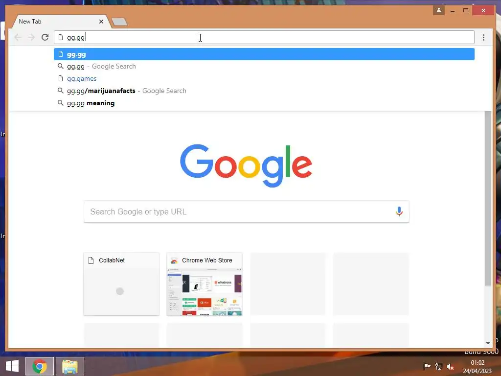The image size is (501, 376).
Task: Click the address bar containing gg.gg
Action: (x=264, y=37)
